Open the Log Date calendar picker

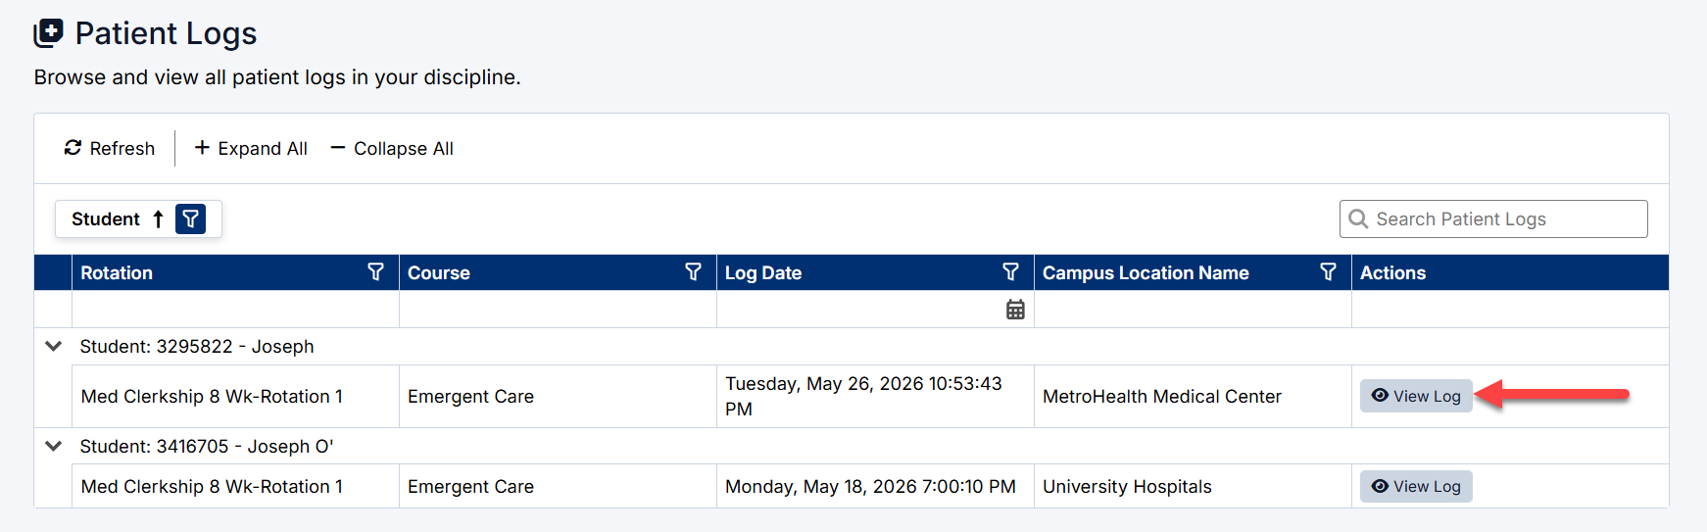click(1015, 310)
